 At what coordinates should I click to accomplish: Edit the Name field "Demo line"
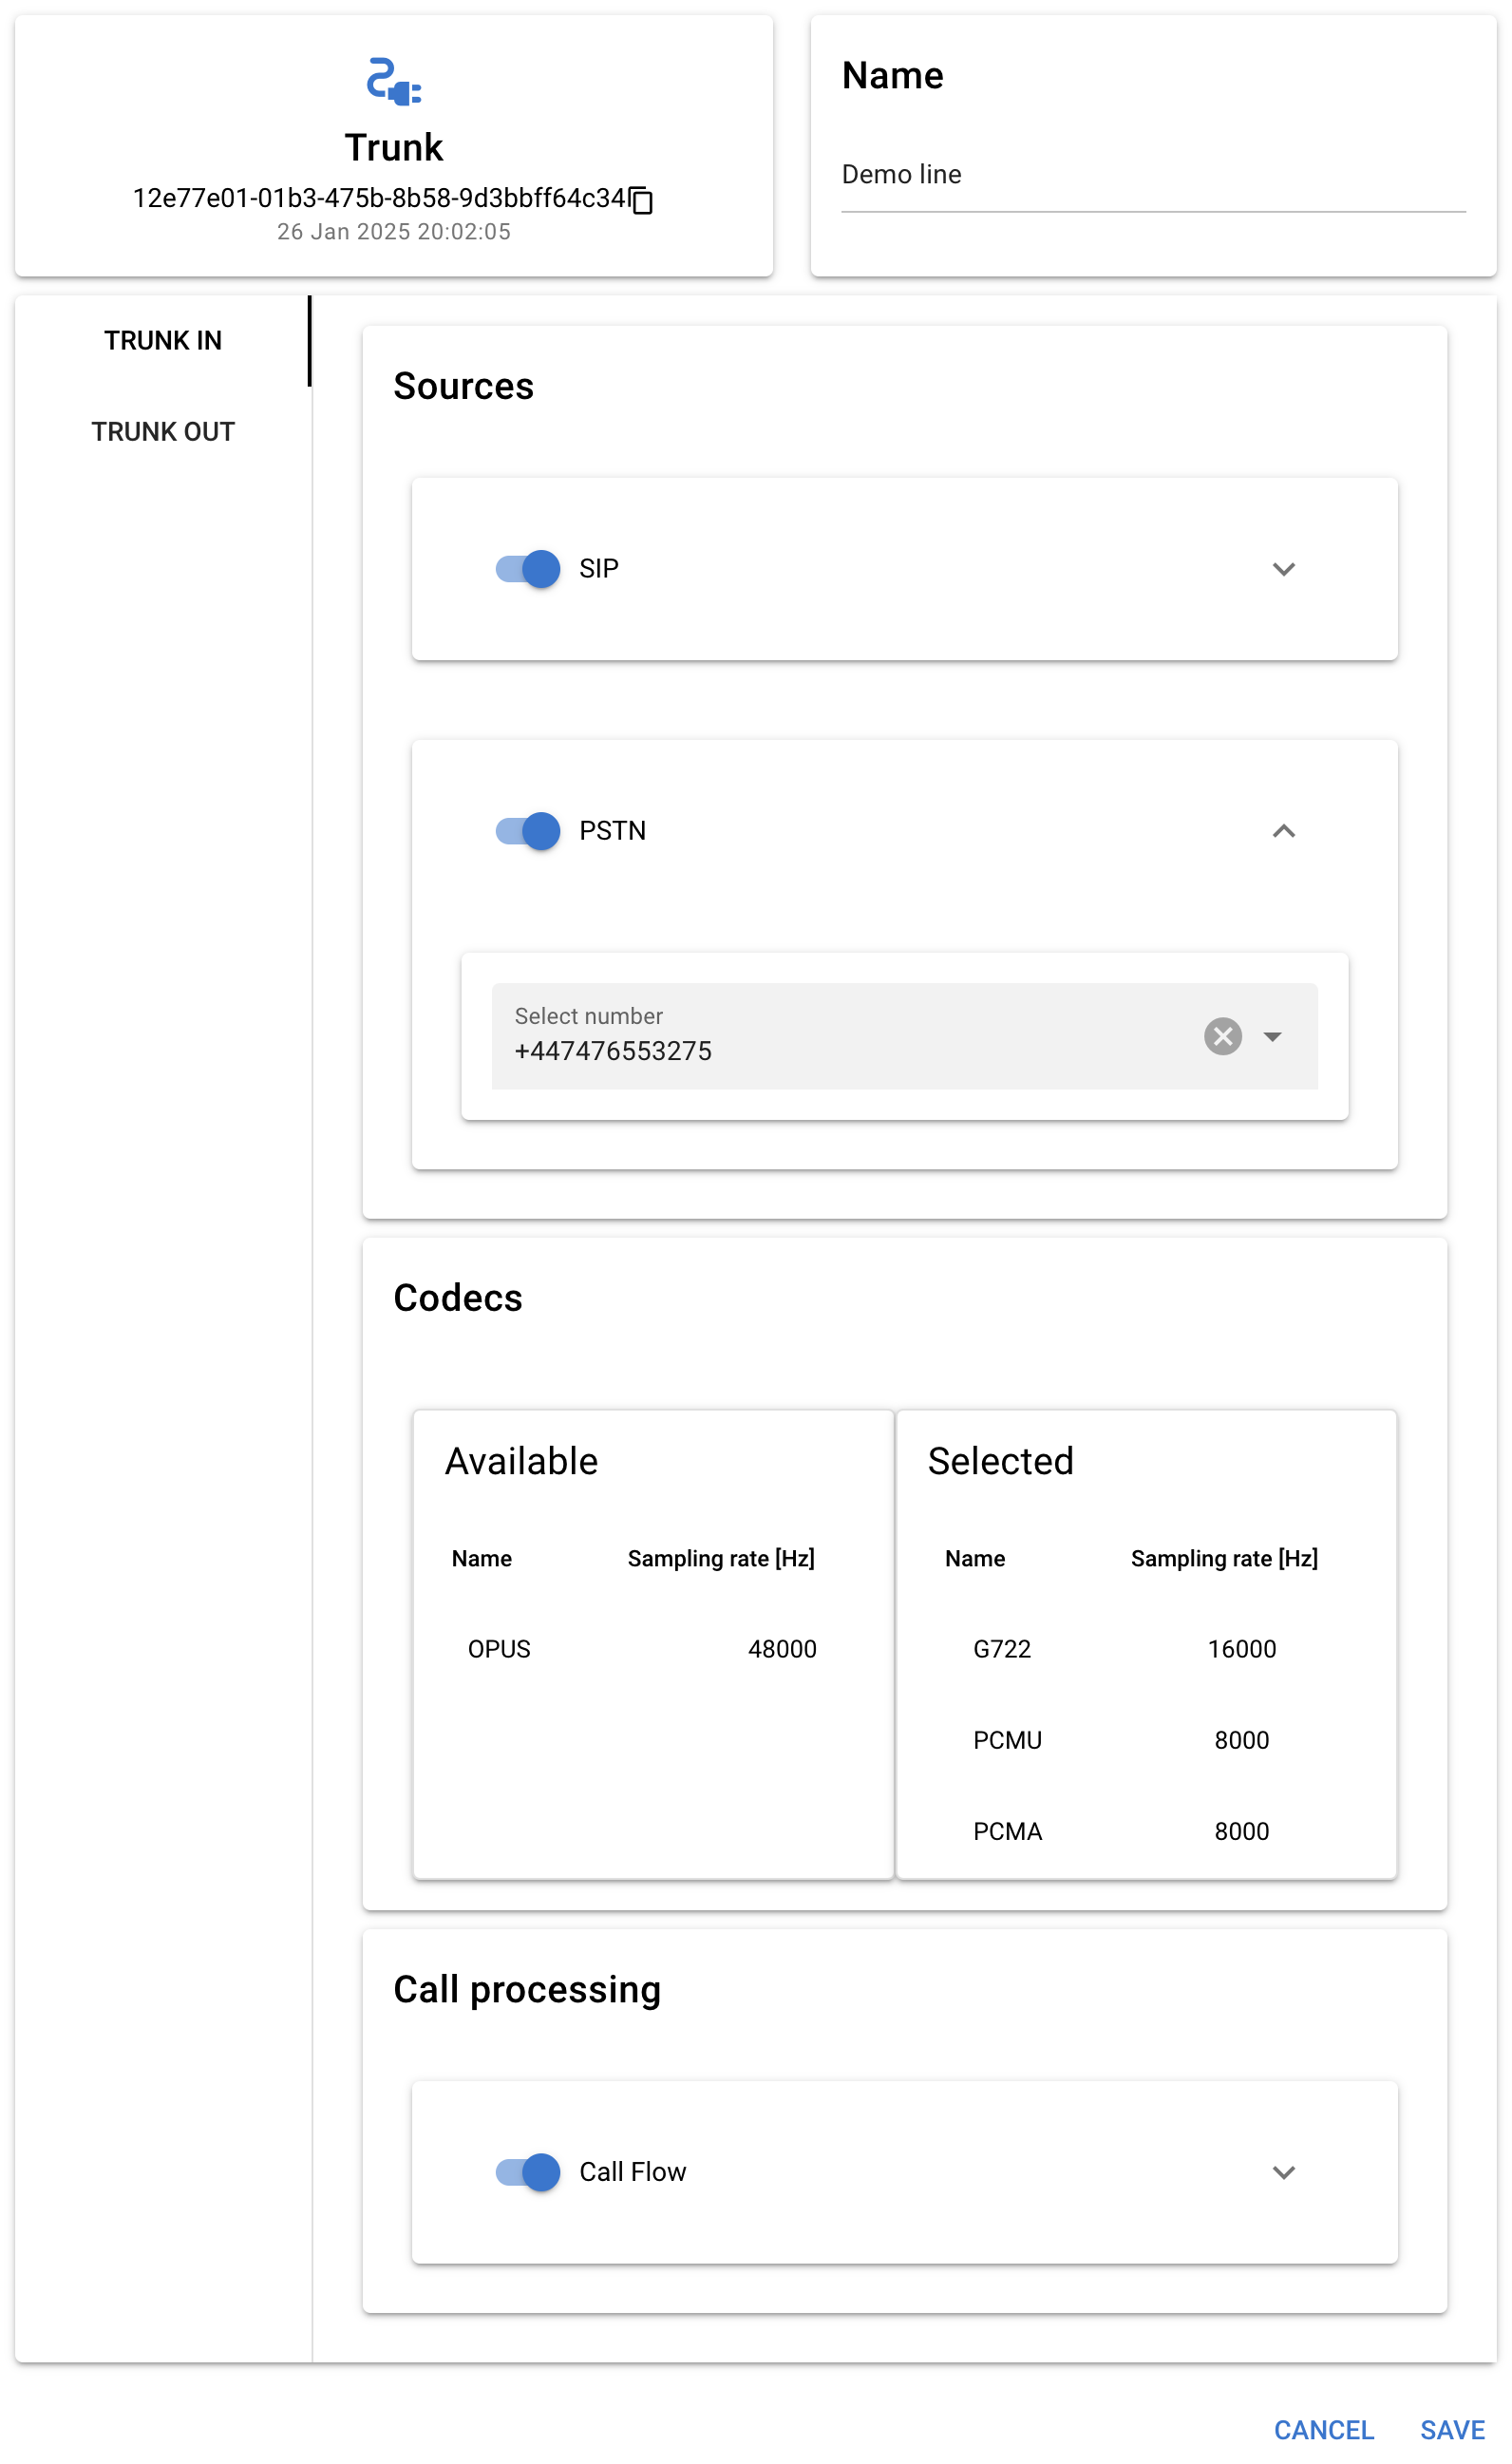point(1152,175)
